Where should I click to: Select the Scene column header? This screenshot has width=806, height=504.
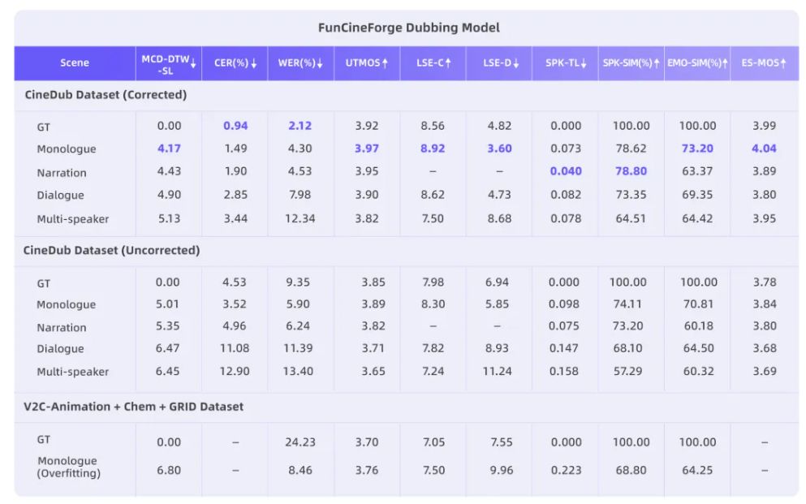click(x=75, y=63)
